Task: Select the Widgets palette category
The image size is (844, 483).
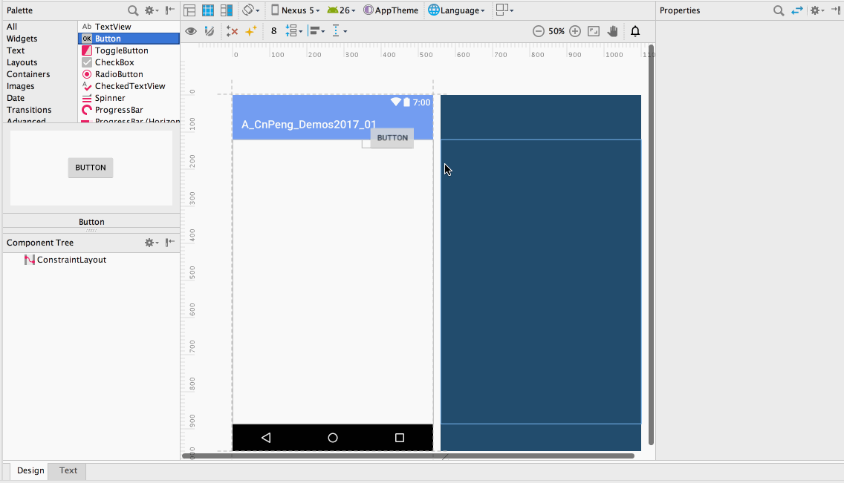Action: (22, 39)
